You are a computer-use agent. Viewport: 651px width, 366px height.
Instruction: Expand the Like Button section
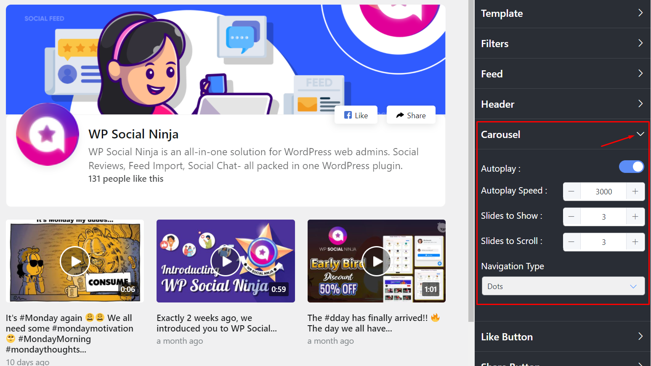pyautogui.click(x=562, y=337)
